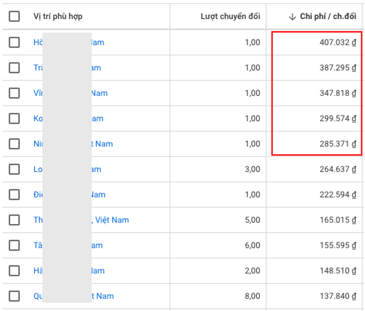Screen dimensions: 365x311
Task: Click the cost value 165.015 ₫
Action: coord(338,220)
